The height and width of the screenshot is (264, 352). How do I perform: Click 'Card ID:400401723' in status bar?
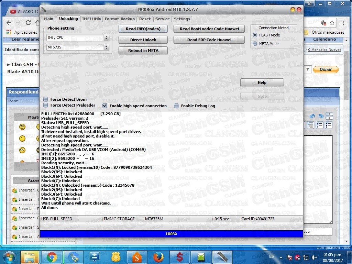pos(258,219)
